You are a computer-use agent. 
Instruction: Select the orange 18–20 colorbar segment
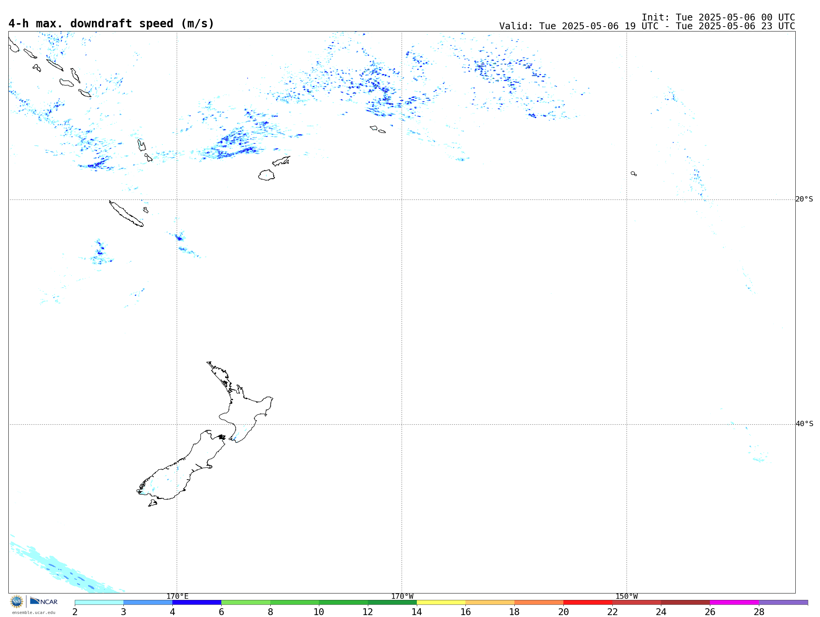pyautogui.click(x=539, y=602)
